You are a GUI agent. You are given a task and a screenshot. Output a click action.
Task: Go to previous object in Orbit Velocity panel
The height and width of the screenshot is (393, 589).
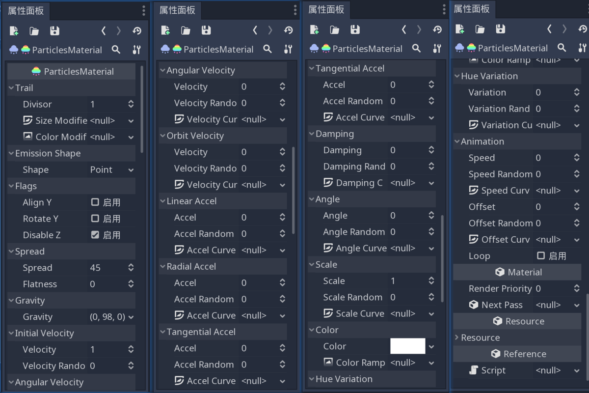pyautogui.click(x=255, y=30)
